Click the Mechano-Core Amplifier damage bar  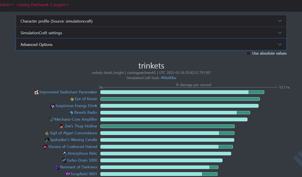click(x=174, y=119)
